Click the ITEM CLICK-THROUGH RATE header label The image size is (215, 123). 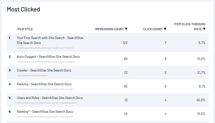click(190, 27)
